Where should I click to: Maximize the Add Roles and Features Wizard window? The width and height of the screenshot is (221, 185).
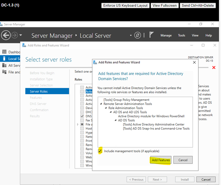(x=203, y=45)
